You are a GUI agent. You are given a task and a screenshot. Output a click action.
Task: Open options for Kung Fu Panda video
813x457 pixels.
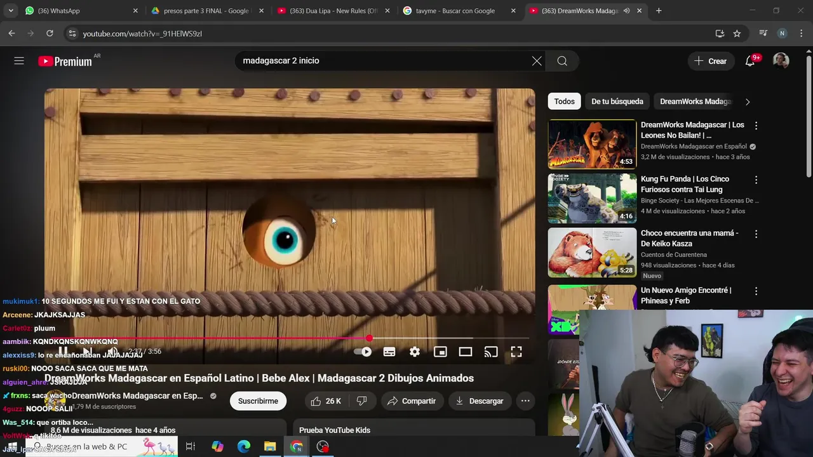coord(756,180)
